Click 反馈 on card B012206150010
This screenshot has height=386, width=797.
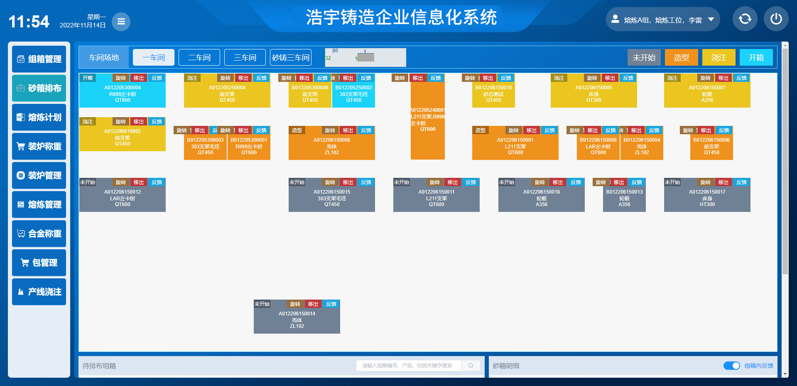point(506,78)
